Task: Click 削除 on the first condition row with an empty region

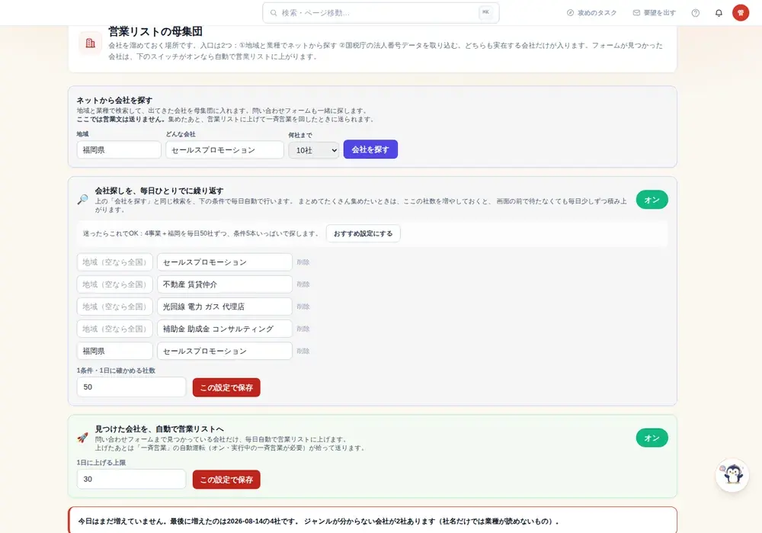Action: point(303,262)
